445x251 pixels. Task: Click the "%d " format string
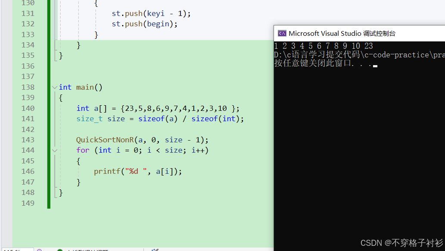pyautogui.click(x=136, y=171)
